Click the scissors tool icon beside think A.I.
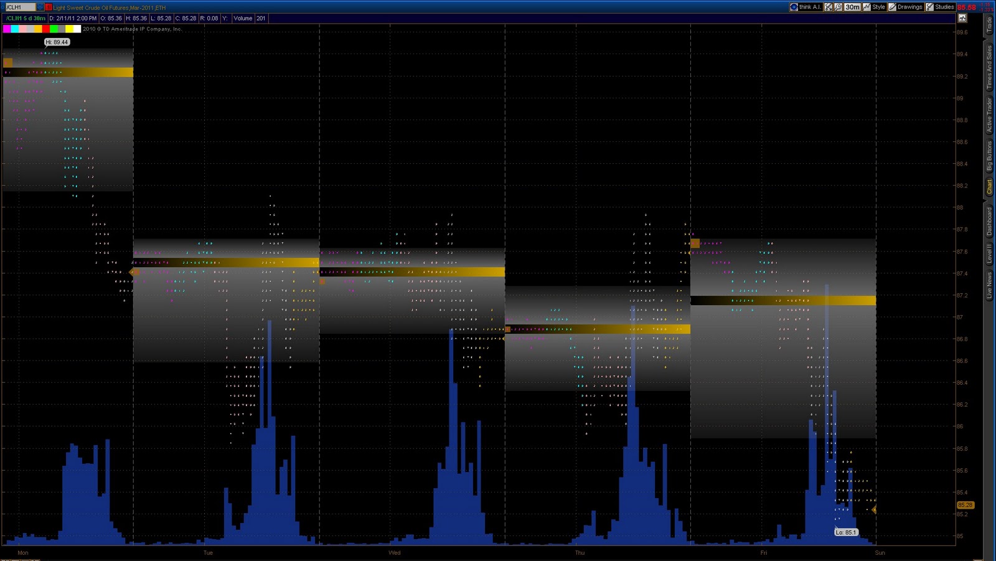The height and width of the screenshot is (561, 996). pyautogui.click(x=827, y=7)
